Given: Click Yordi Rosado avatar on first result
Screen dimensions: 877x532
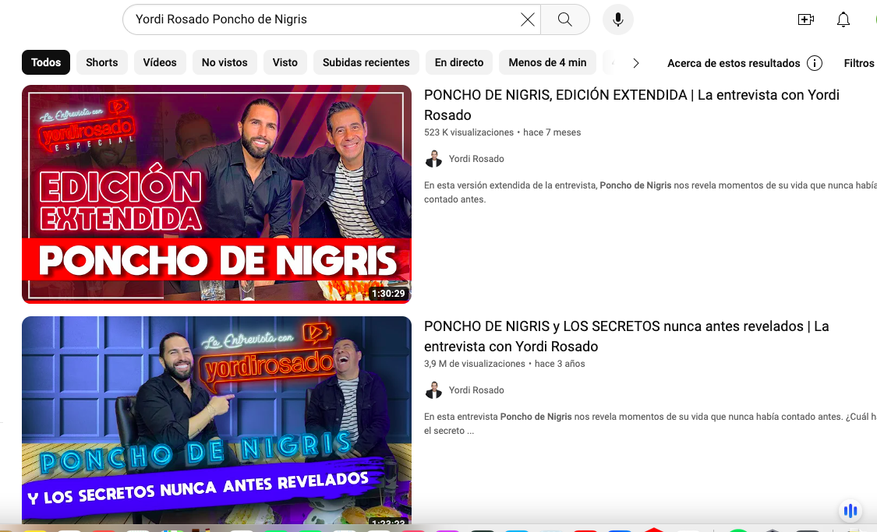Looking at the screenshot, I should click(x=433, y=159).
